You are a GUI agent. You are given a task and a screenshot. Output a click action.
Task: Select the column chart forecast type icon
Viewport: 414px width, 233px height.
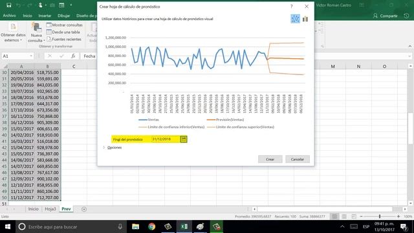[305, 19]
